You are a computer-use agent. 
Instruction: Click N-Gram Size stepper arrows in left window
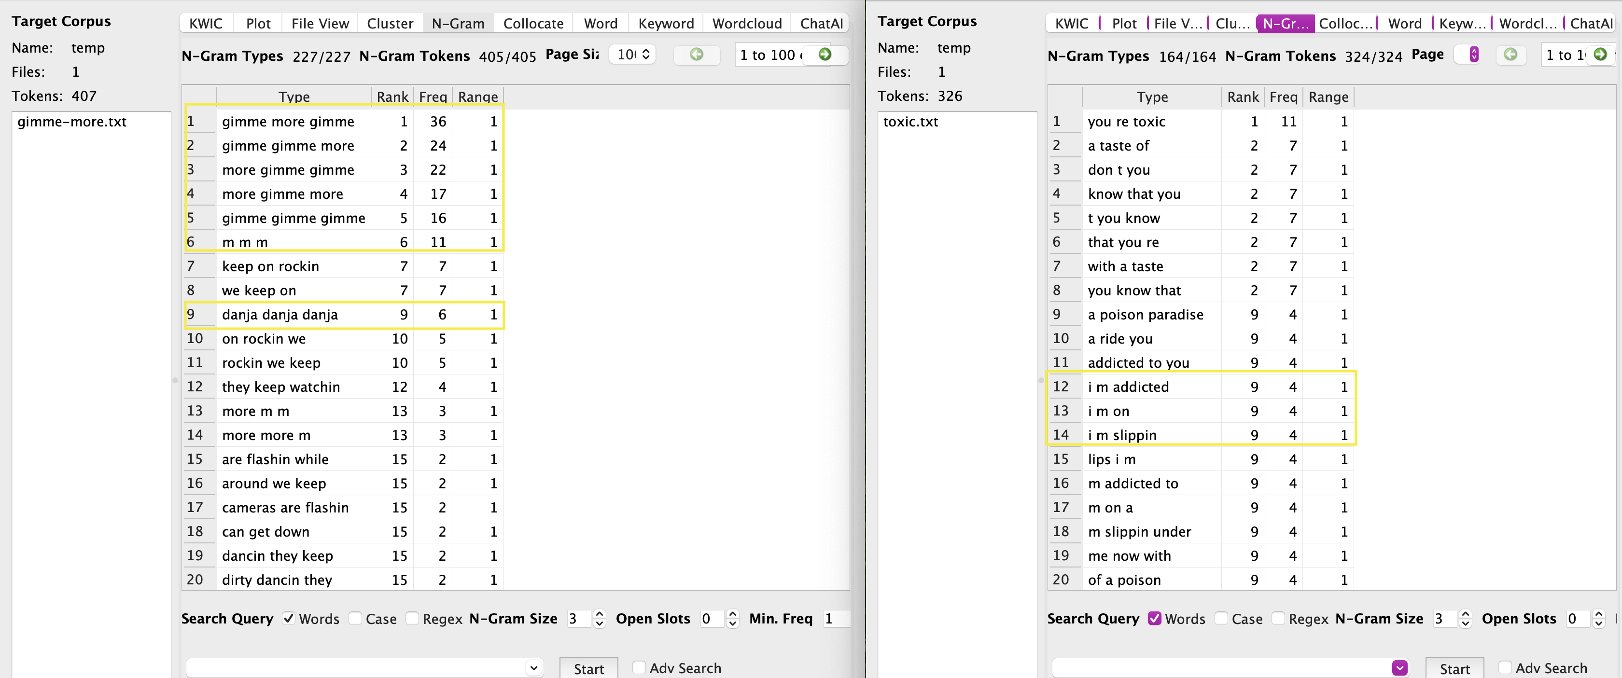click(x=600, y=619)
